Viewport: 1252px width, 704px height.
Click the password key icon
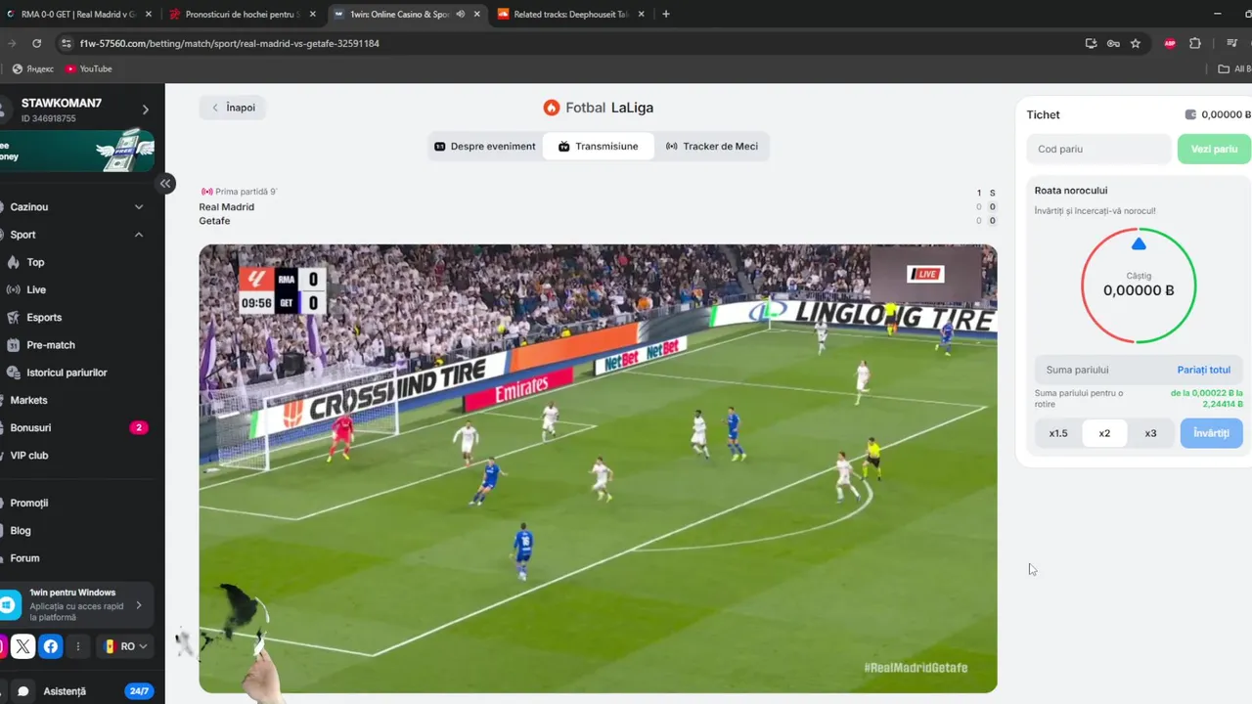pos(1113,43)
